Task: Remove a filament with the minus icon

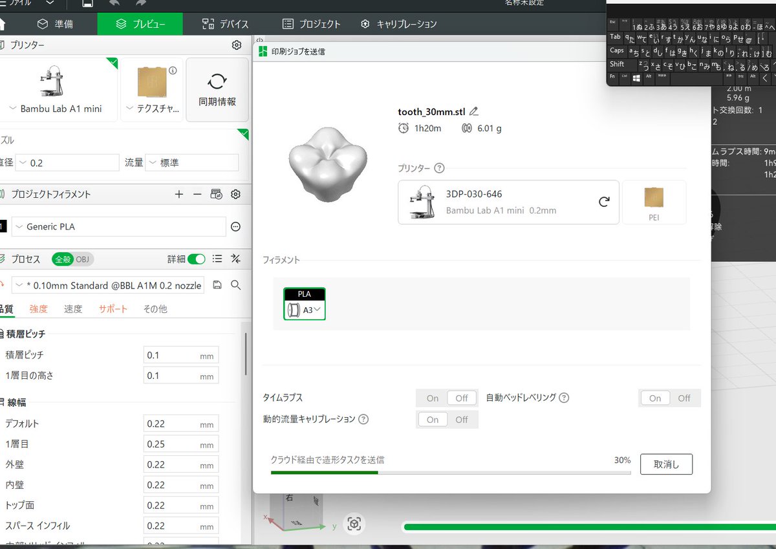Action: [197, 194]
